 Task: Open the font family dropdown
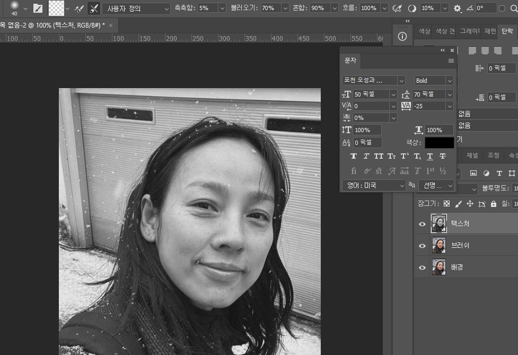(400, 80)
